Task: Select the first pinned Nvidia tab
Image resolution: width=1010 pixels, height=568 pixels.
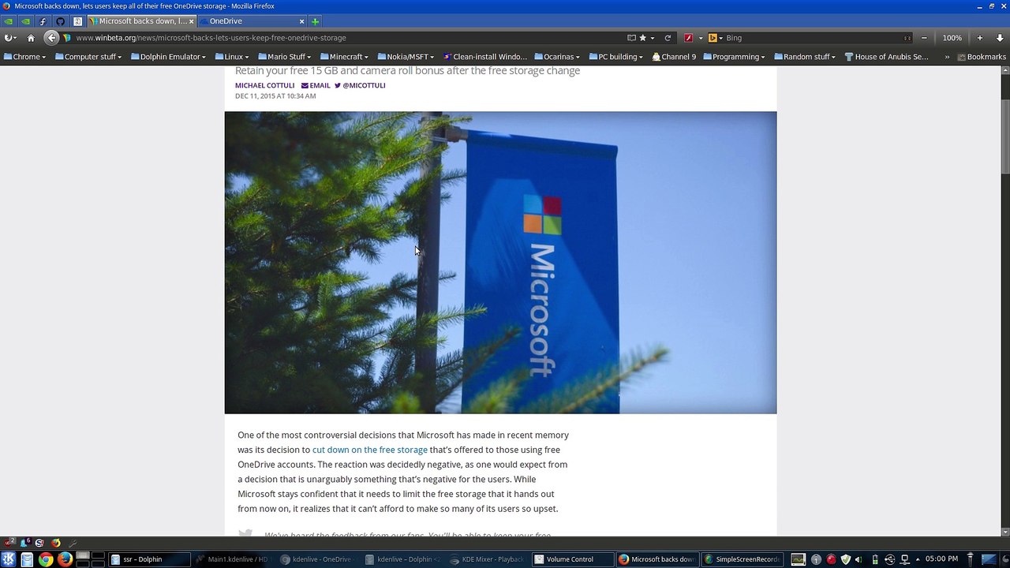Action: (x=9, y=21)
